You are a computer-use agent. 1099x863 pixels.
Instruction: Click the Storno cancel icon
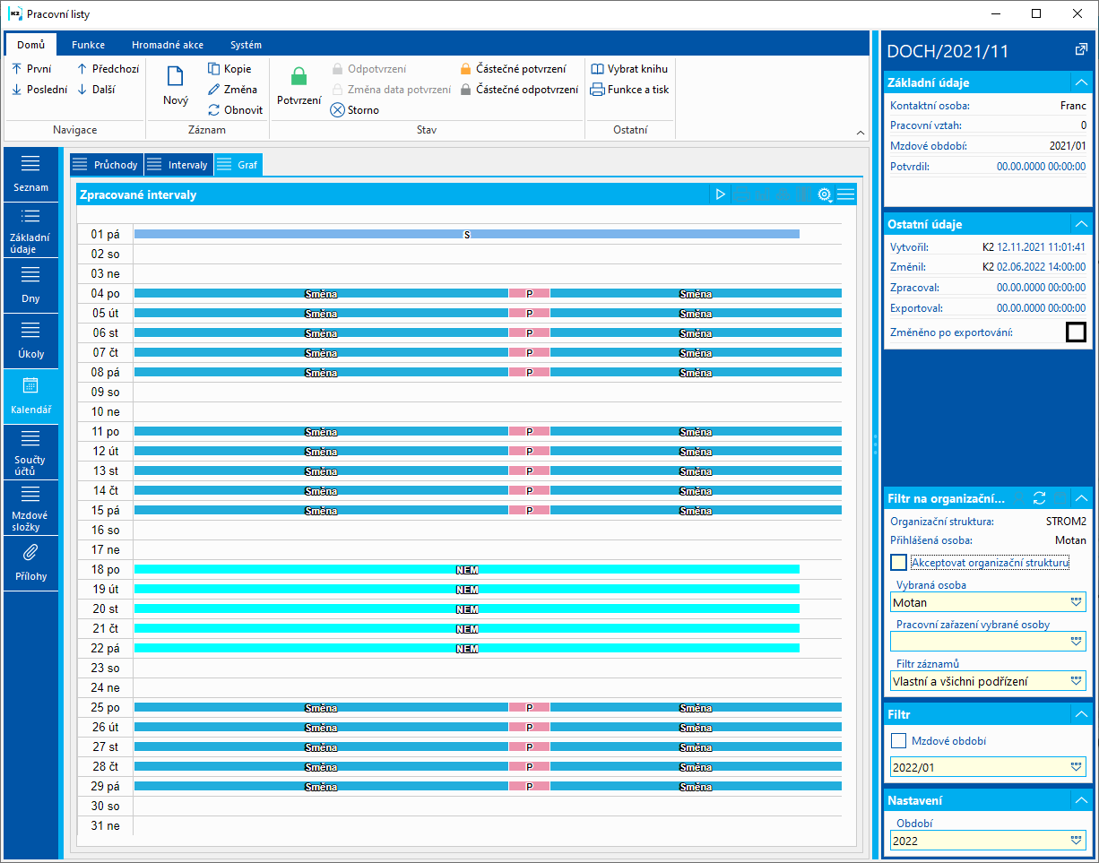point(337,110)
